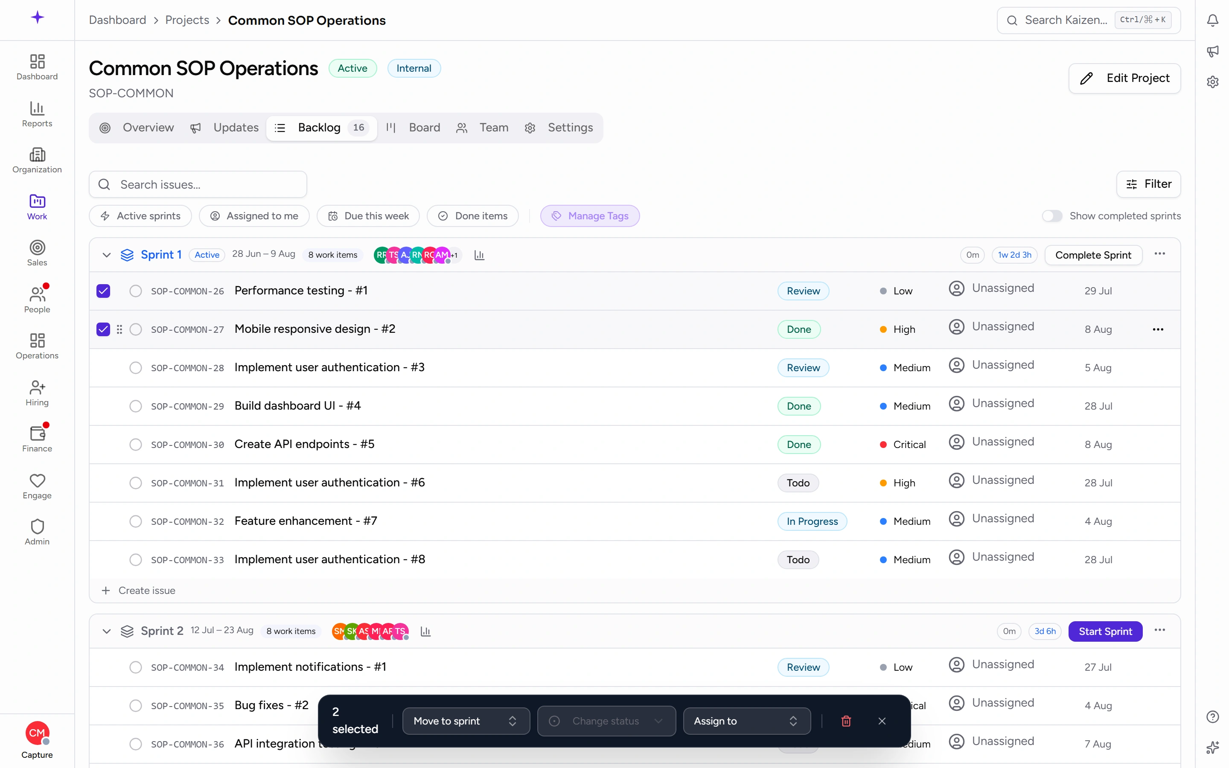
Task: Click the Edit Project button
Action: click(1124, 78)
